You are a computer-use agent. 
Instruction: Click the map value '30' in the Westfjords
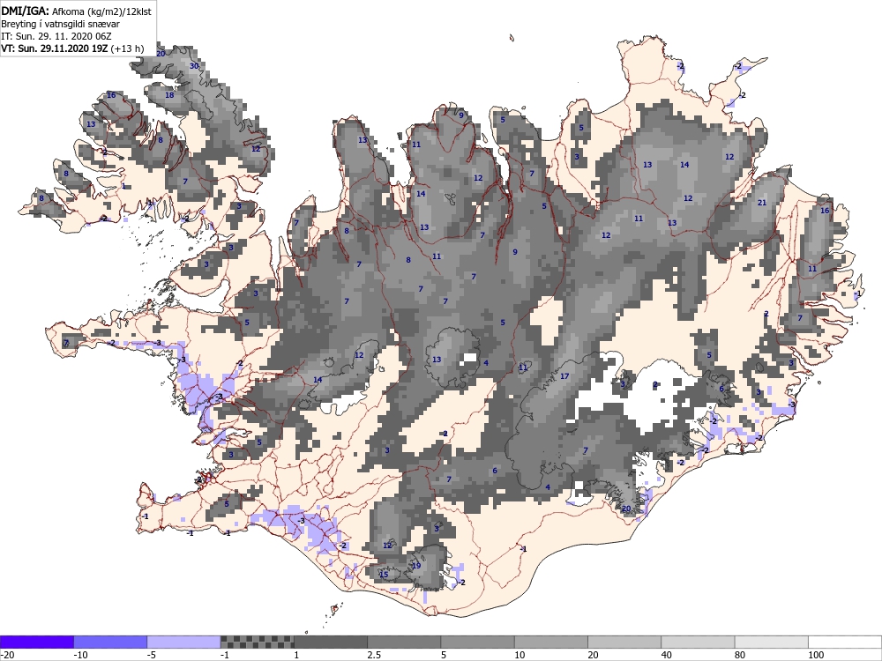194,66
